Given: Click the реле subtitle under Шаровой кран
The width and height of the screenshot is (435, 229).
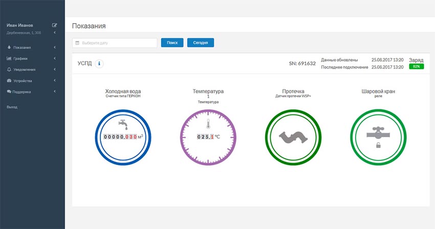Looking at the screenshot, I should (378, 96).
